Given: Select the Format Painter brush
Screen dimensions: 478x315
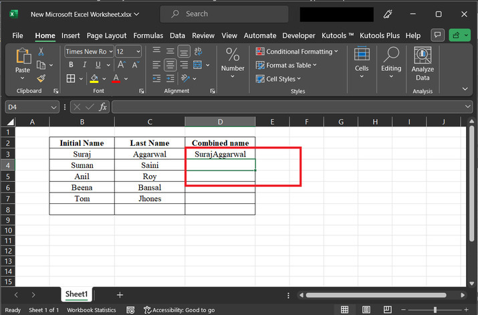Looking at the screenshot, I should [x=41, y=78].
